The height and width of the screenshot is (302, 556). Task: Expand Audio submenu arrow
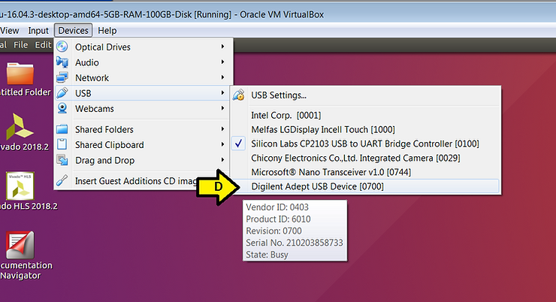coord(222,62)
